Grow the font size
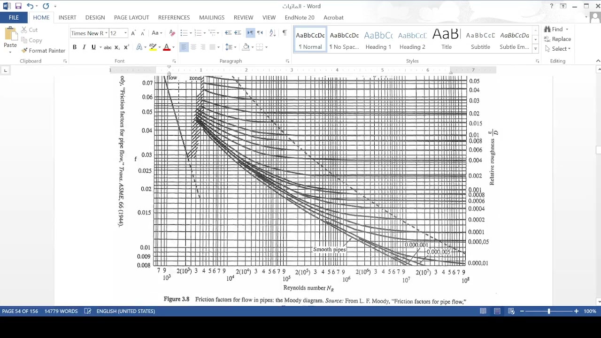The image size is (601, 338). [133, 33]
